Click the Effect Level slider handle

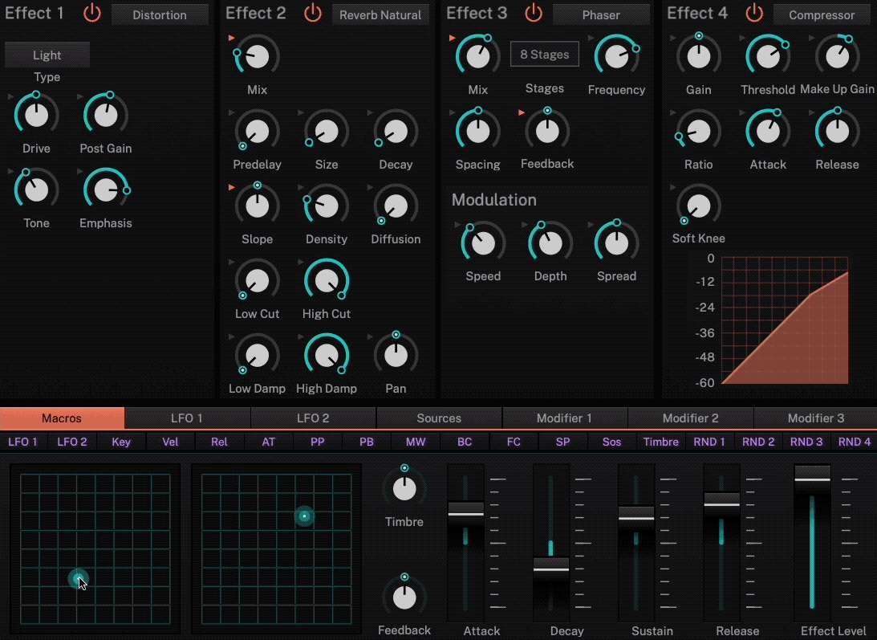click(813, 479)
